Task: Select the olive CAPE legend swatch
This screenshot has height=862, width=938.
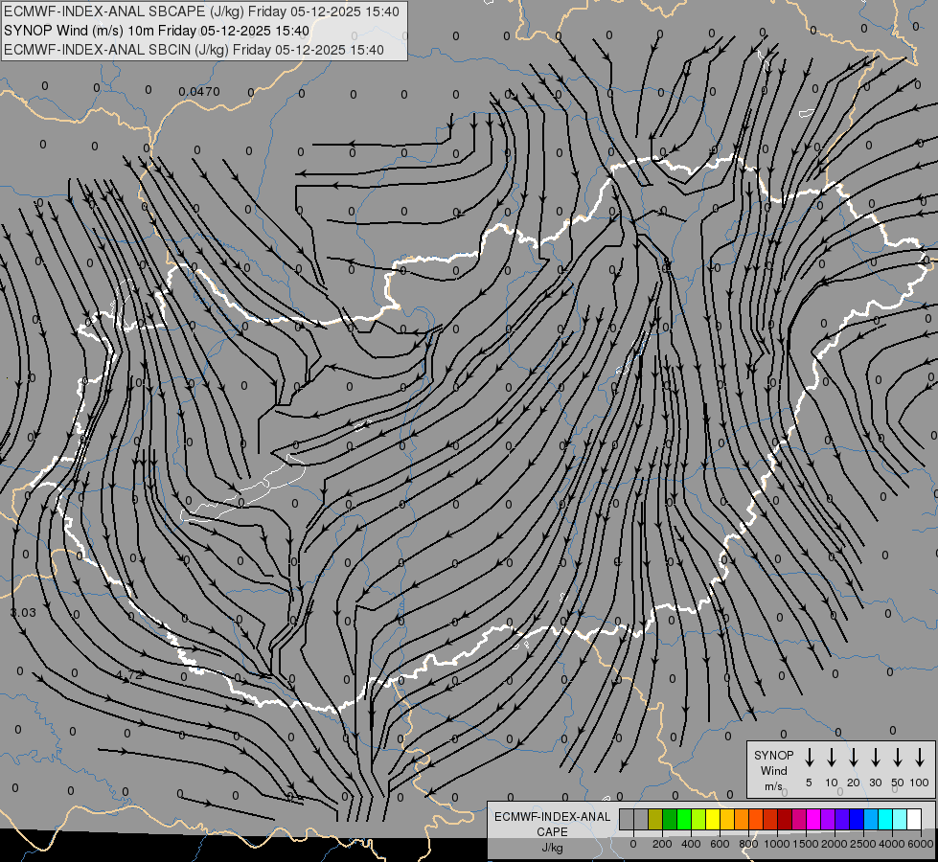Action: click(655, 819)
